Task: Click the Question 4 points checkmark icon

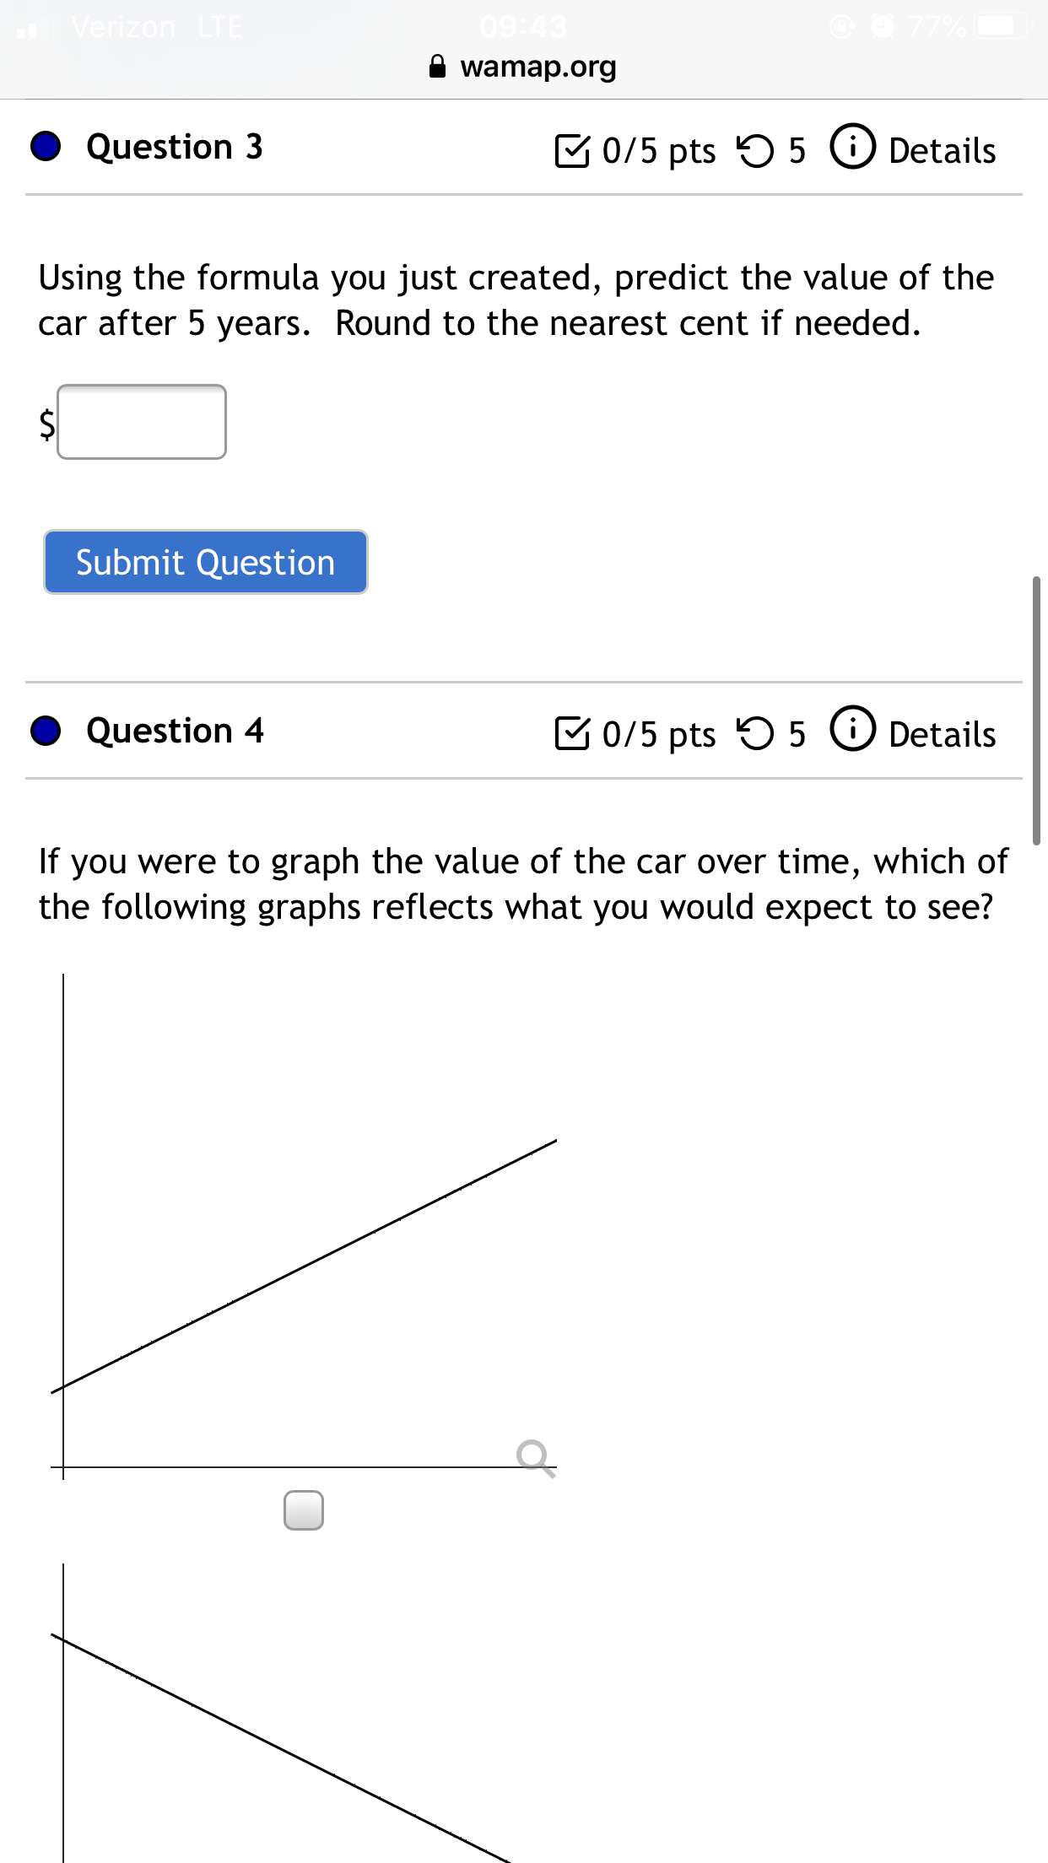Action: click(x=572, y=733)
